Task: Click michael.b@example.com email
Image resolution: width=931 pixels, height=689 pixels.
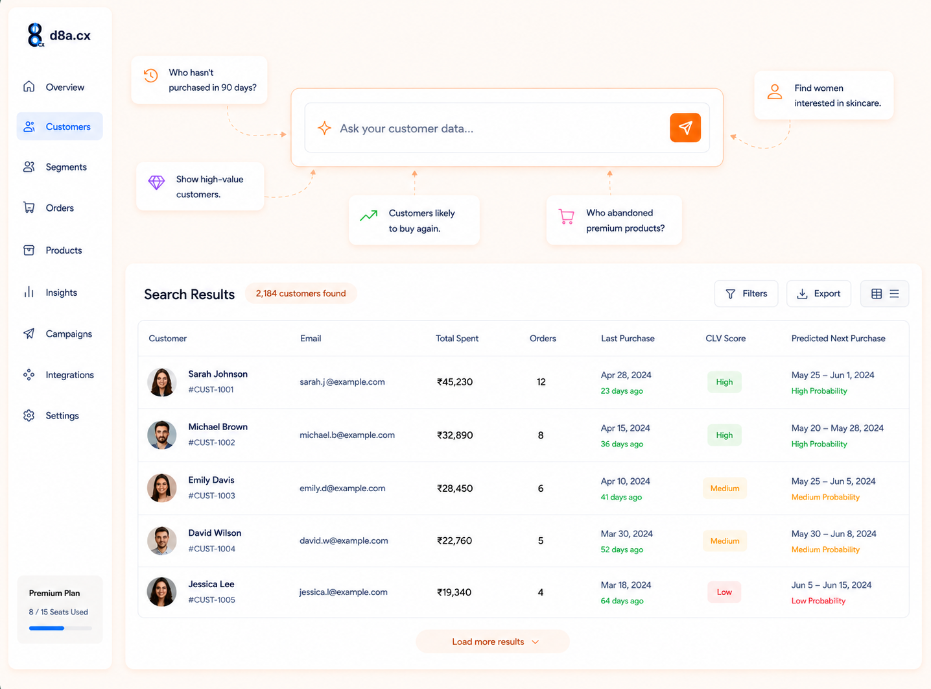Action: click(x=347, y=435)
